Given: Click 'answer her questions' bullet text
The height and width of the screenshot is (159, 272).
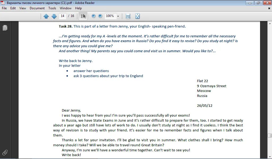Looking at the screenshot, I should [x=91, y=71].
